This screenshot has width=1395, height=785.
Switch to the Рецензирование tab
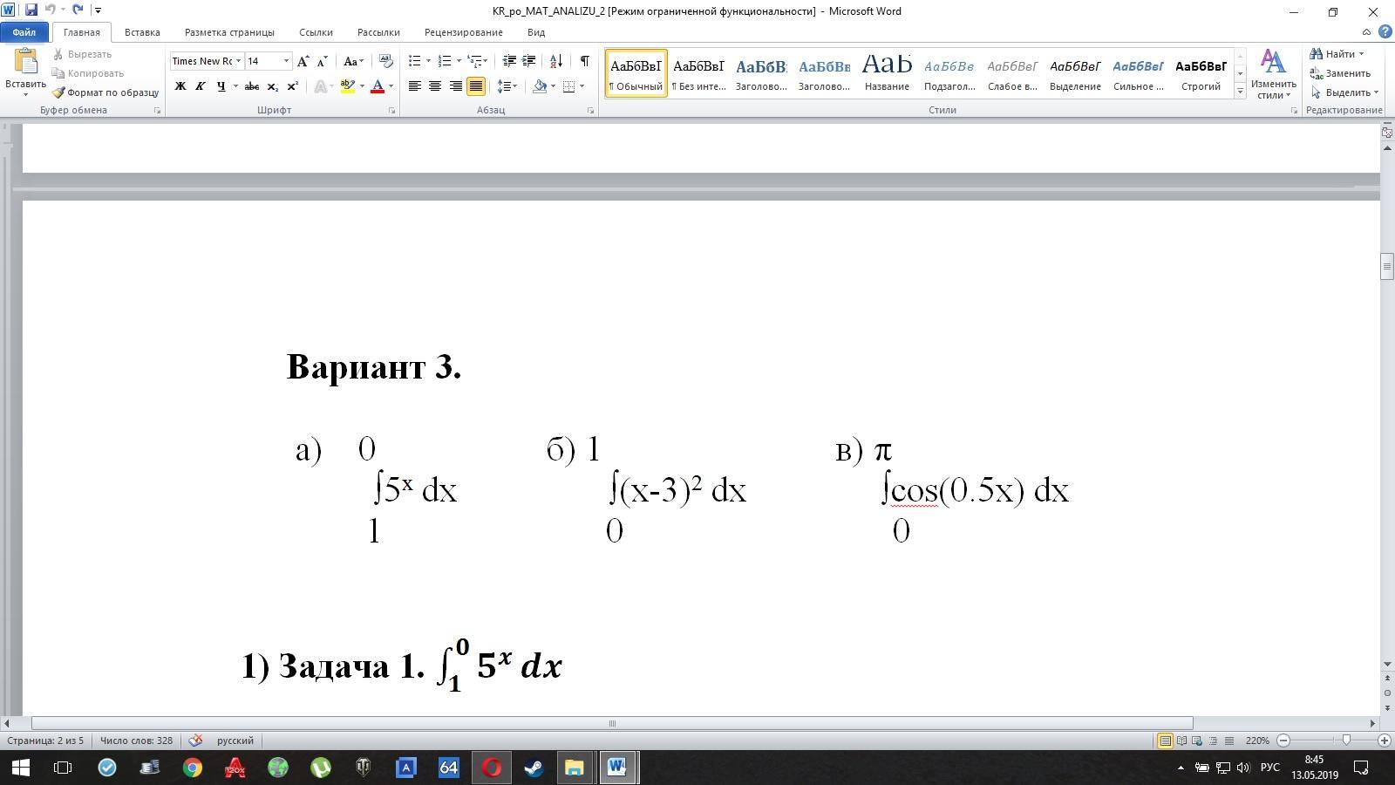463,32
